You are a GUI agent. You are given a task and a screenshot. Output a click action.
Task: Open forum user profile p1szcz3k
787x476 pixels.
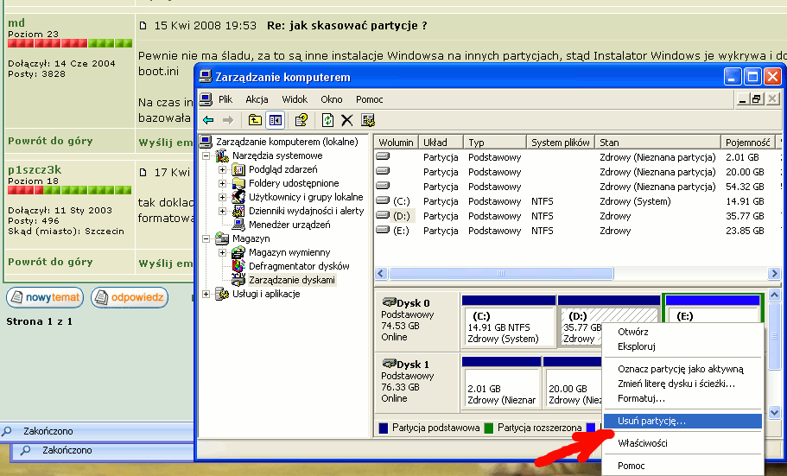click(x=35, y=169)
